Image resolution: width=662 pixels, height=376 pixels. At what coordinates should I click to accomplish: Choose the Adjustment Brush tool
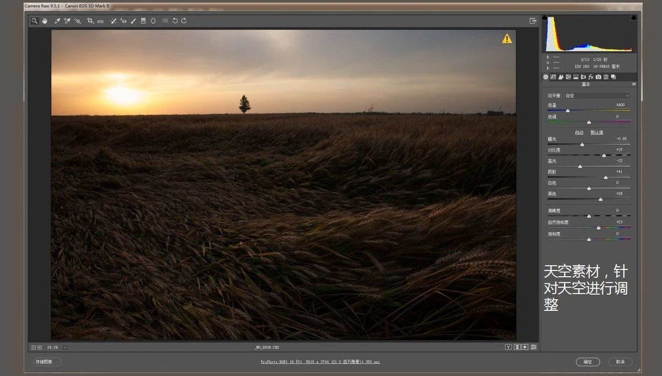point(134,21)
